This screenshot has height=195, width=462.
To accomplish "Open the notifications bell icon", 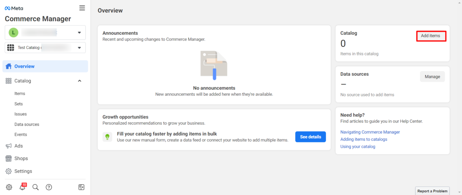I will (22, 187).
